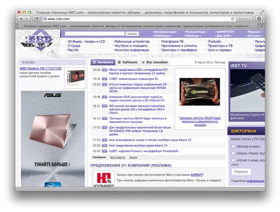Open the NVIDIA GK104 photo thumbnail
The height and width of the screenshot is (212, 280).
coord(200,92)
